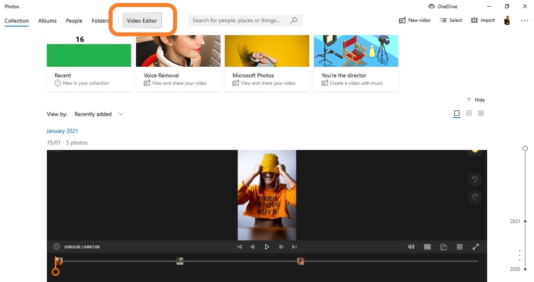This screenshot has height=282, width=534.
Task: Play the video preview
Action: coord(267,246)
